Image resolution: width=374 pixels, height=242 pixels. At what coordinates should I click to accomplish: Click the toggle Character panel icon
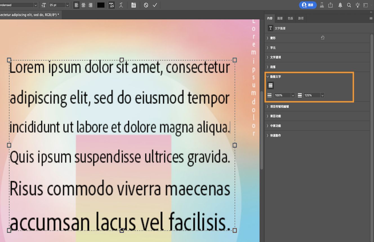[x=134, y=5]
